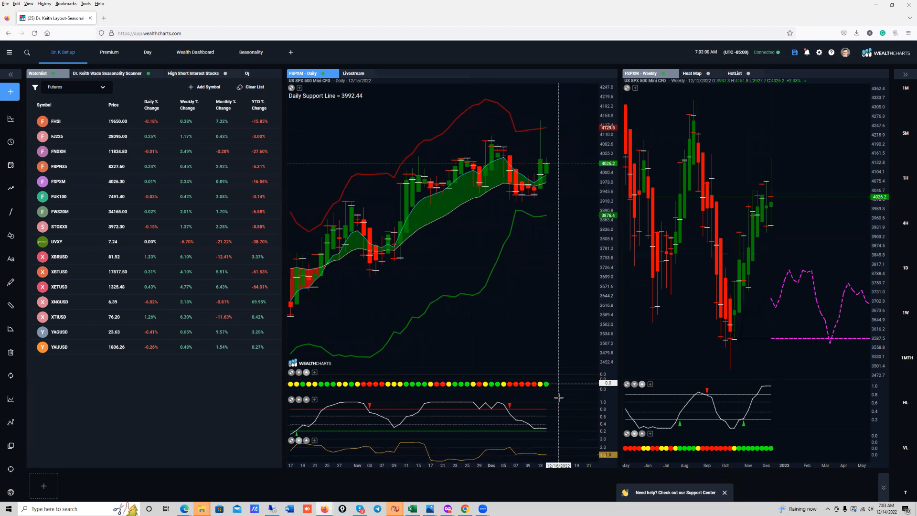
Task: Dismiss the Support Center help popup
Action: coord(725,493)
